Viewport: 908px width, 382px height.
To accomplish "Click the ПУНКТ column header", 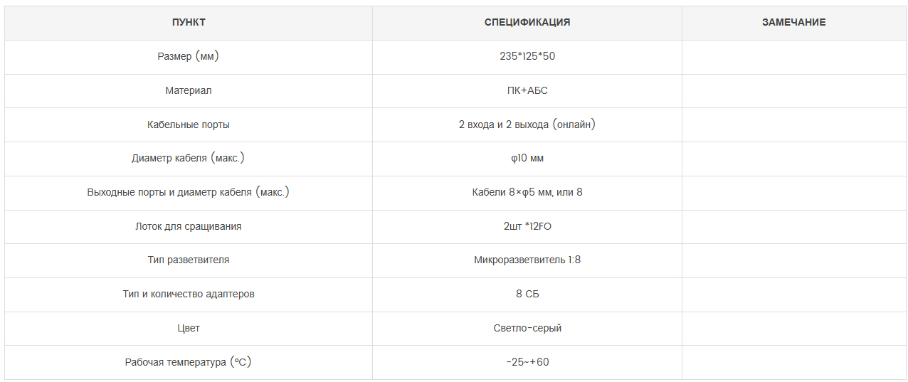I will point(189,23).
